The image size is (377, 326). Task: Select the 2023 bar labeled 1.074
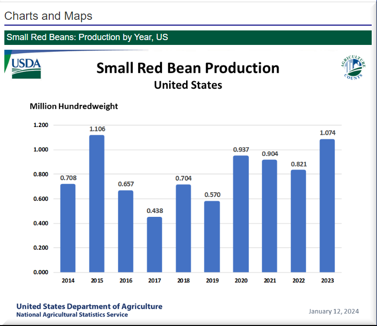pos(327,205)
